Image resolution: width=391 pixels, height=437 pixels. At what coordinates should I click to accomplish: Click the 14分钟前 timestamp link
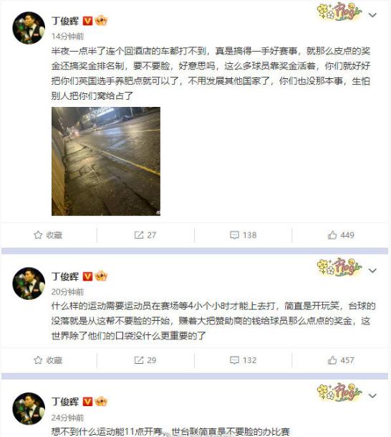pos(67,36)
